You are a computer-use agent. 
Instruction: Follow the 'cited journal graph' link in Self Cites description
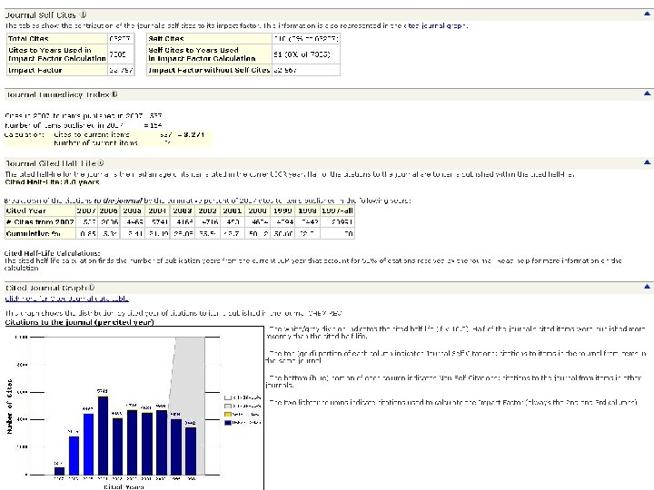point(435,25)
